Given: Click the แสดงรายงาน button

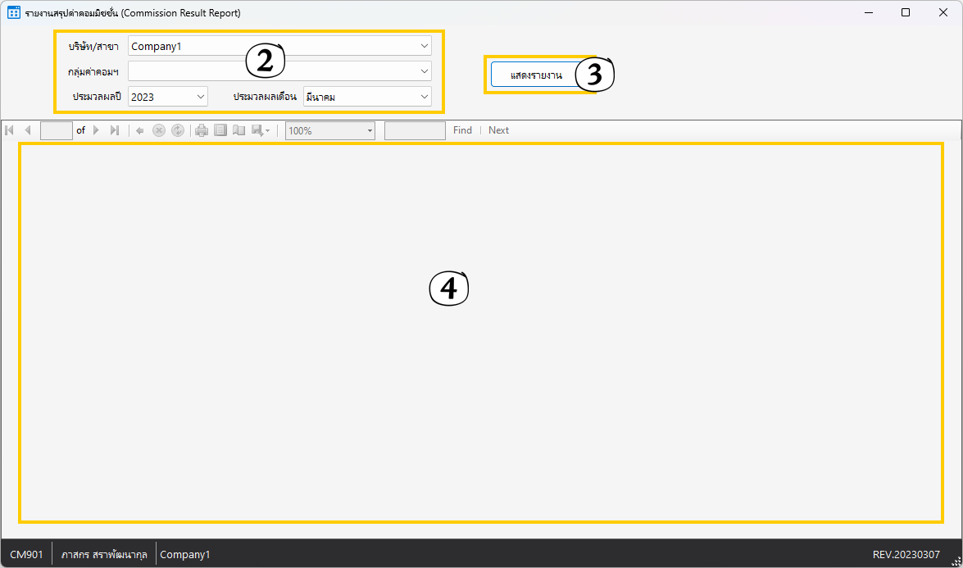Looking at the screenshot, I should tap(536, 75).
